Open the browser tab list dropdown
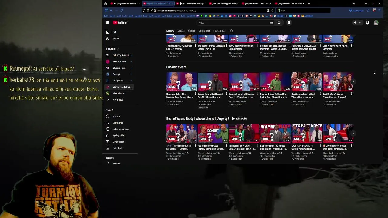This screenshot has width=388, height=218. [x=354, y=4]
